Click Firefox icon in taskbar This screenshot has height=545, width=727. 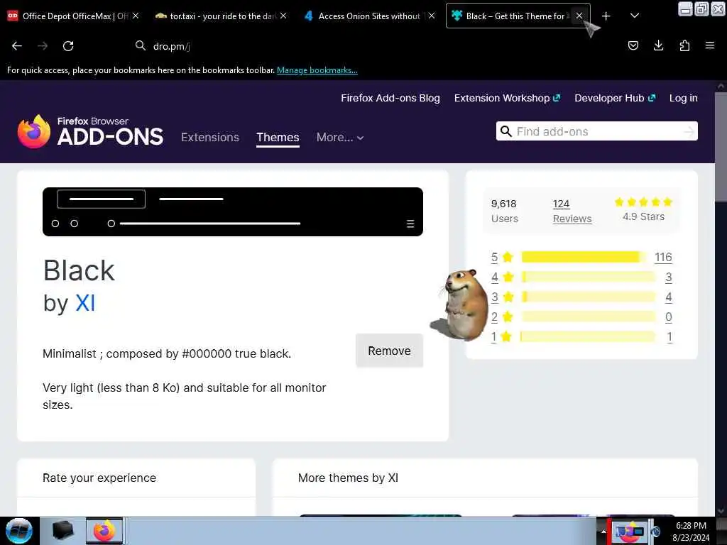[104, 531]
